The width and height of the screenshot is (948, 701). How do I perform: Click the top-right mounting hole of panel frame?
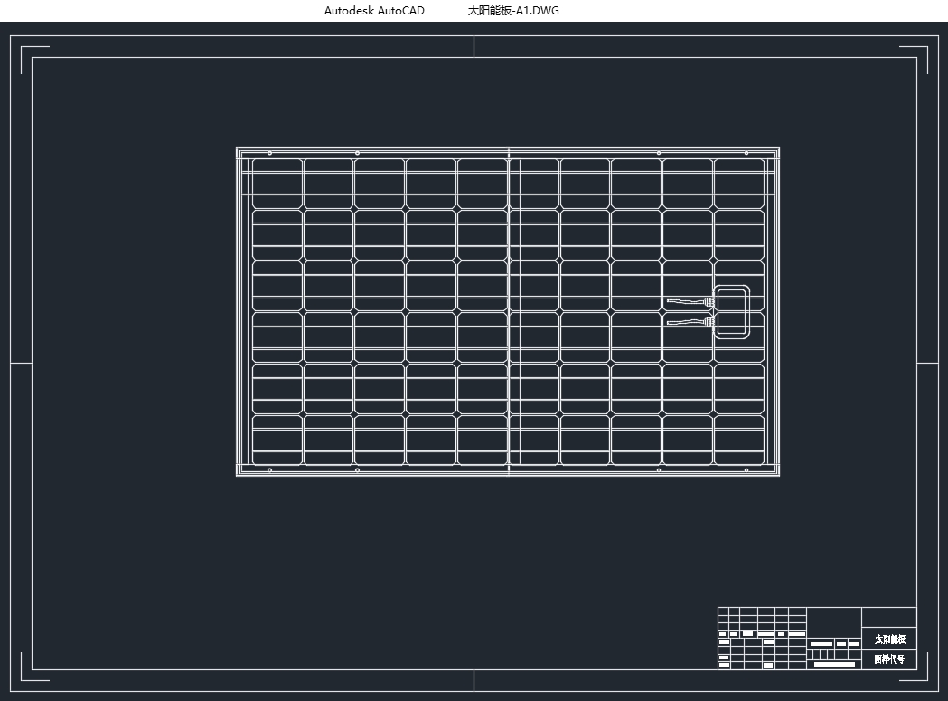pyautogui.click(x=746, y=153)
